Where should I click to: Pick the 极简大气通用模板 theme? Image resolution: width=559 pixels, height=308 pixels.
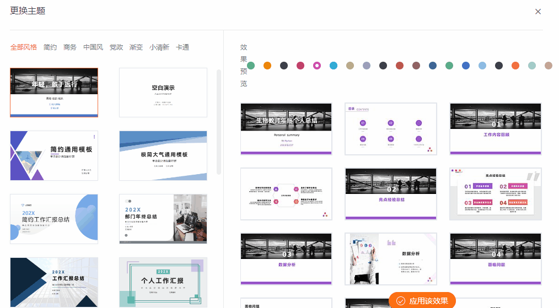[x=163, y=156]
